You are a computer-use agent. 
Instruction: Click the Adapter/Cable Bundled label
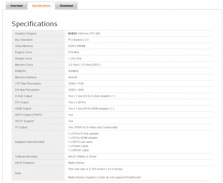(x=30, y=142)
